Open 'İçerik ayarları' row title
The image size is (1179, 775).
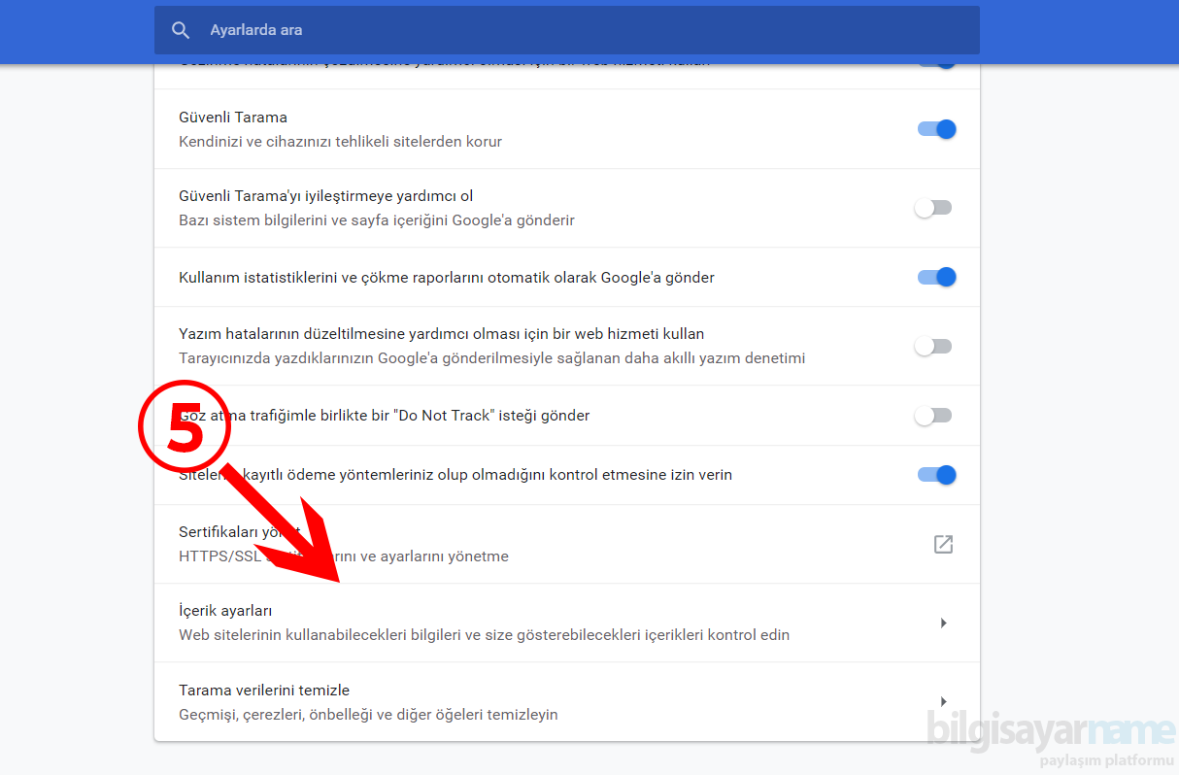point(225,611)
